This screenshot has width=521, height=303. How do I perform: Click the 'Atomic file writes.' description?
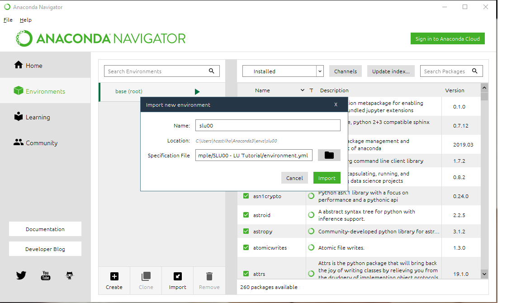(x=341, y=247)
